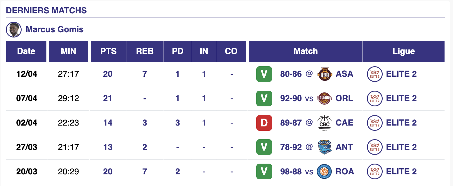The image size is (453, 186).
Task: Open the 92-90 vs ORL match score
Action: (291, 98)
